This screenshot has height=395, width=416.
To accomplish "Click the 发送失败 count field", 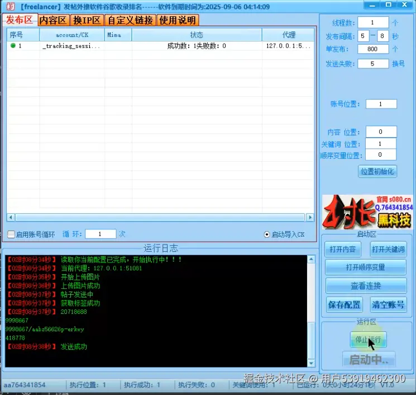I will pos(373,64).
